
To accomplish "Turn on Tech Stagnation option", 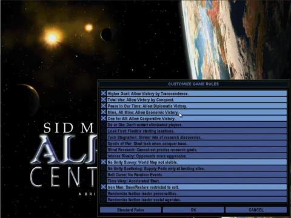I will coord(193,137).
